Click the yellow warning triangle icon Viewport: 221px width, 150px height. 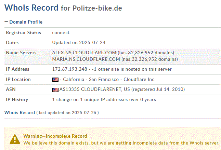(15, 139)
